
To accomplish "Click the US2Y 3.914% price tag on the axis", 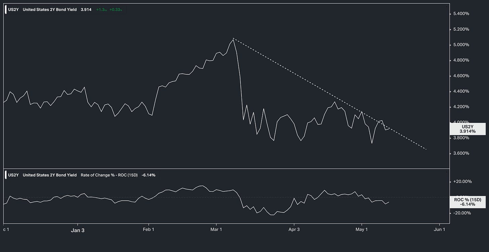I will (468, 129).
